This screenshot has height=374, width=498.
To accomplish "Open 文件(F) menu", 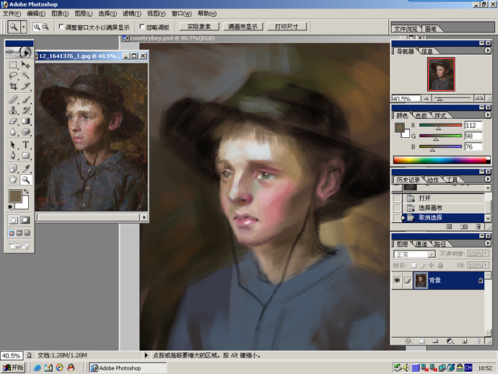I will (x=12, y=13).
